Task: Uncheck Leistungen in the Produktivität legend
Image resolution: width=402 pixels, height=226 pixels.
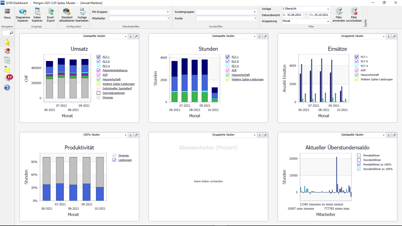Action: 114,160
